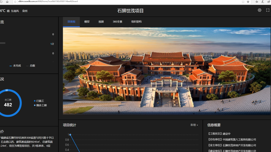The image size is (271, 152).
Task: Refresh the page in the browser
Action: (1, 2)
